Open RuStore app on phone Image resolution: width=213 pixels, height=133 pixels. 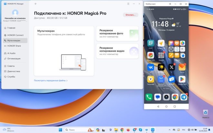tap(172, 79)
